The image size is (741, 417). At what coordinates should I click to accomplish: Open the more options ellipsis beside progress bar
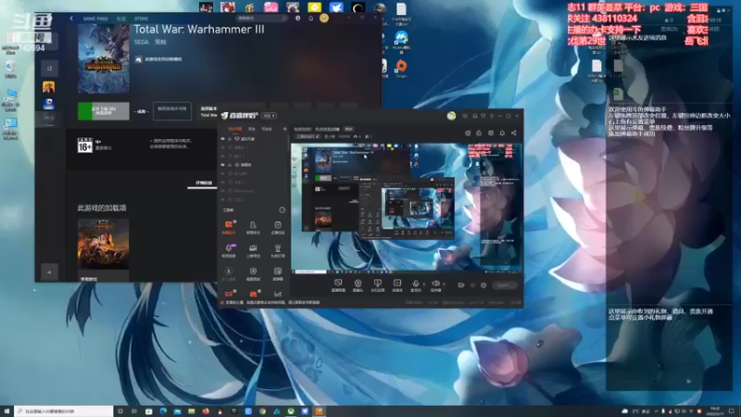click(x=141, y=111)
